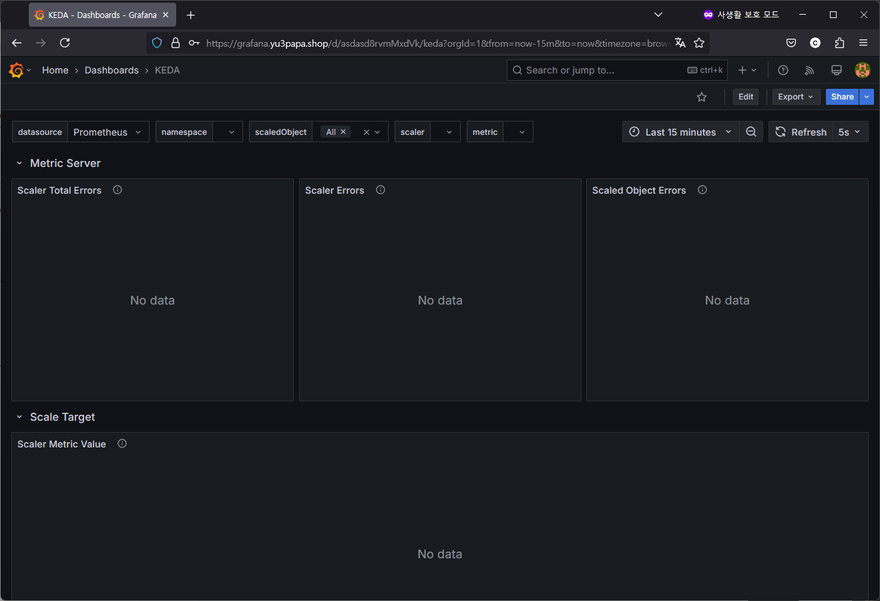
Task: Click the Scaled Object Errors panel title
Action: click(639, 190)
